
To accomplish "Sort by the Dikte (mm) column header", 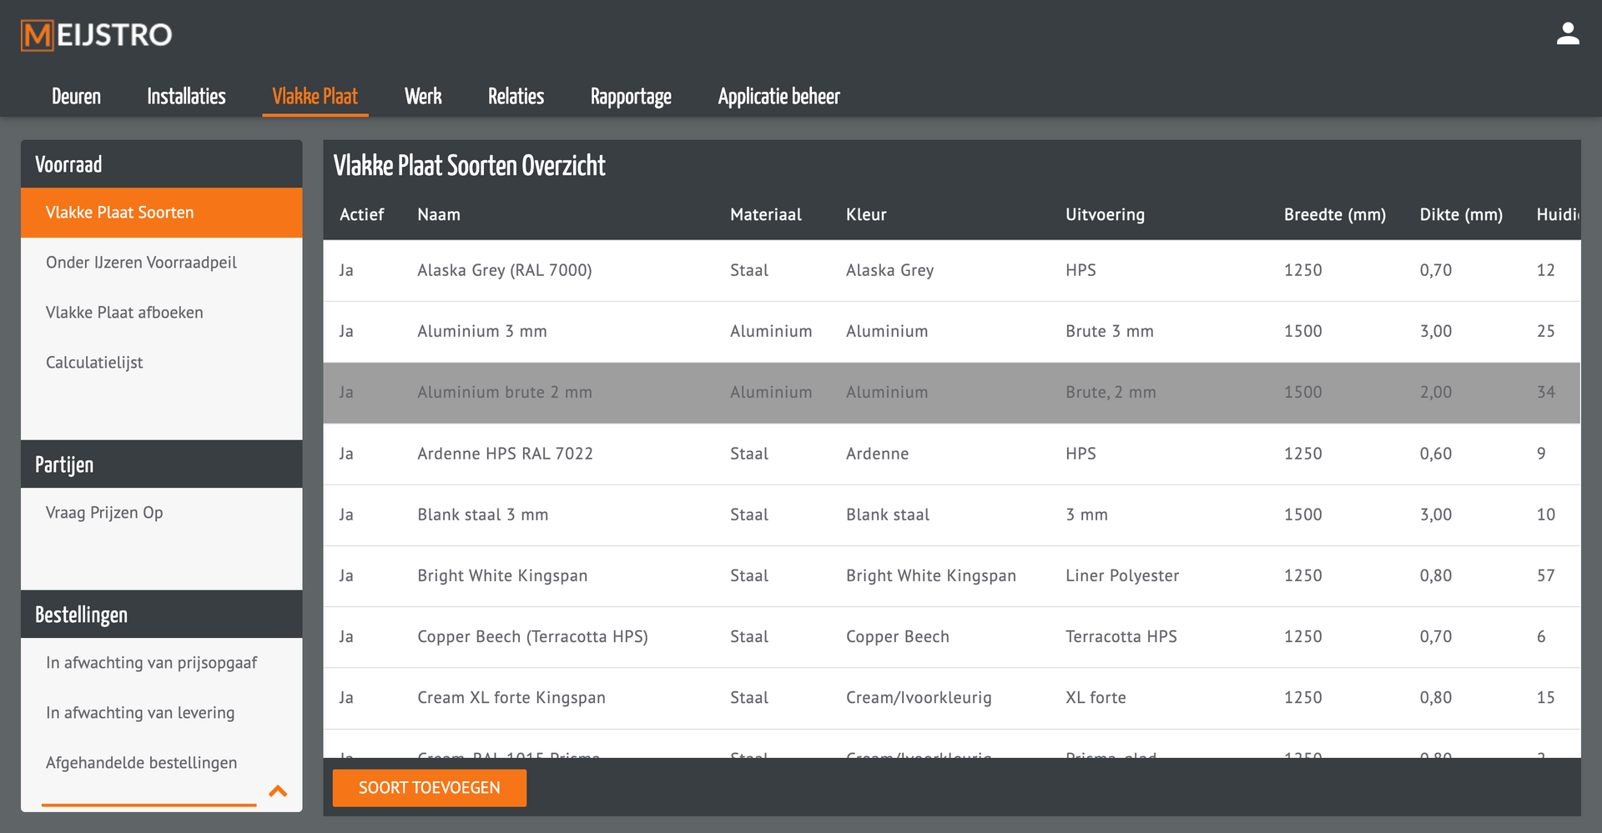I will coord(1461,214).
